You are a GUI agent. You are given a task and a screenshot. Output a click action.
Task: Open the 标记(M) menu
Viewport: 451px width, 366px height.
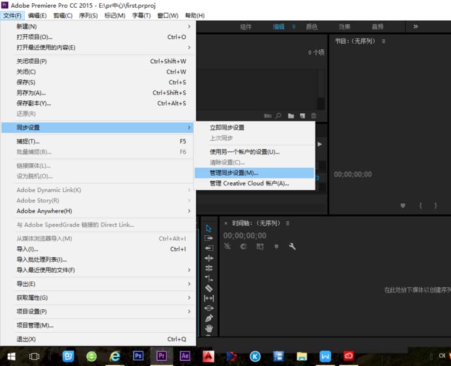[x=115, y=16]
